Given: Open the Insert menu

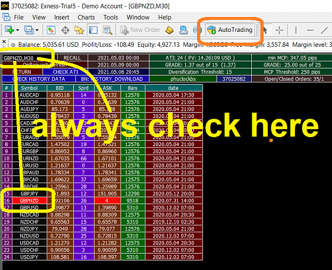Looking at the screenshot, I should pos(62,17).
